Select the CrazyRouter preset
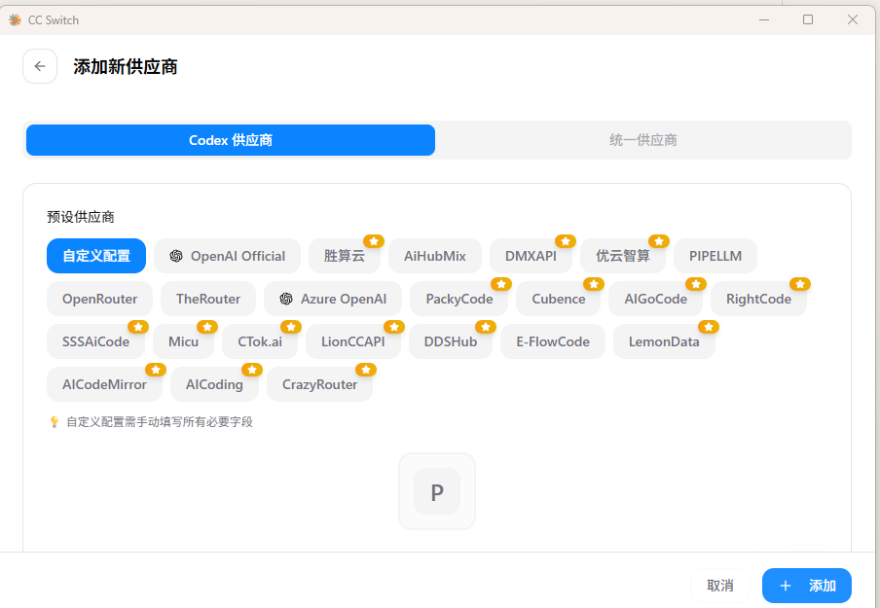Image resolution: width=880 pixels, height=608 pixels. click(x=320, y=385)
